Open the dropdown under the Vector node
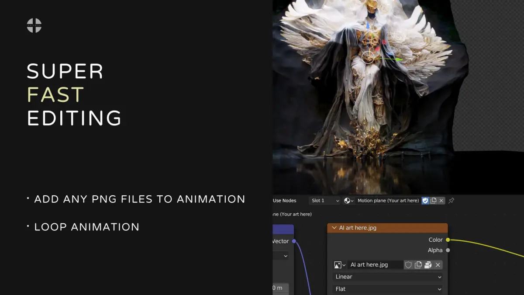 [x=281, y=256]
